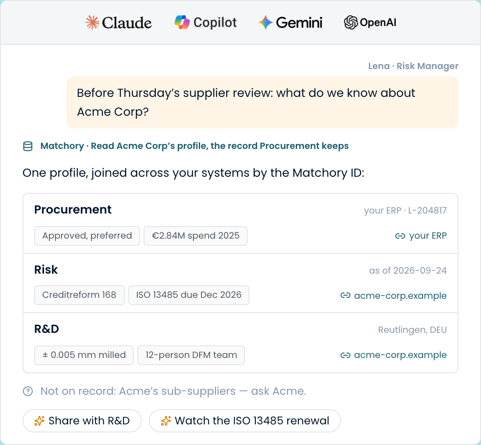The image size is (481, 445).
Task: Click the '€2.84M spend 2025' chip
Action: (196, 236)
